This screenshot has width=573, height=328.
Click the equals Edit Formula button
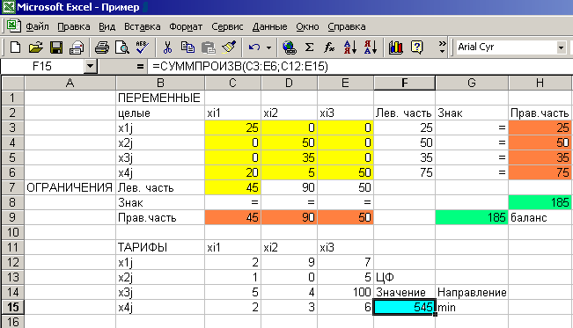coord(140,67)
